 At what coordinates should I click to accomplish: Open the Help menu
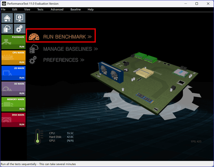[91, 10]
